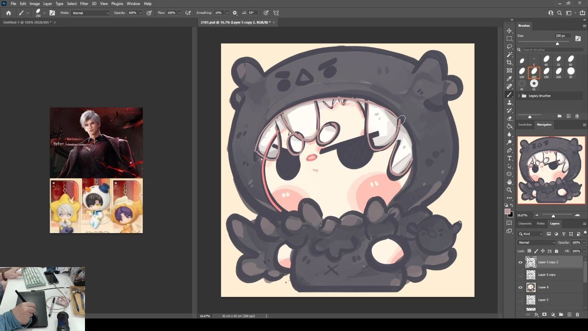Toggle pressure for size control
The image size is (588, 331).
266,13
